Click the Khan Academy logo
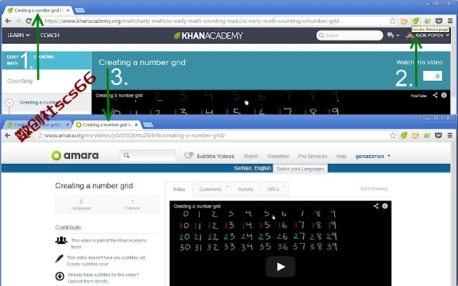The image size is (458, 286). [208, 36]
